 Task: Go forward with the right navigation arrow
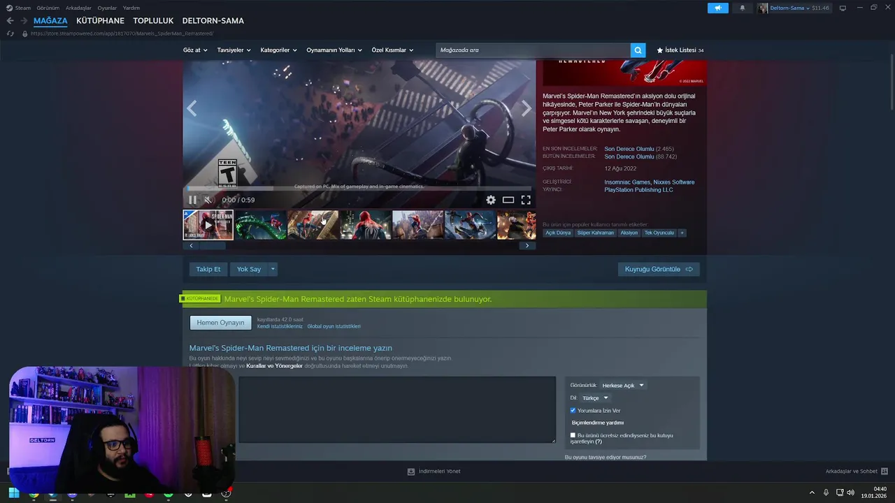(24, 21)
